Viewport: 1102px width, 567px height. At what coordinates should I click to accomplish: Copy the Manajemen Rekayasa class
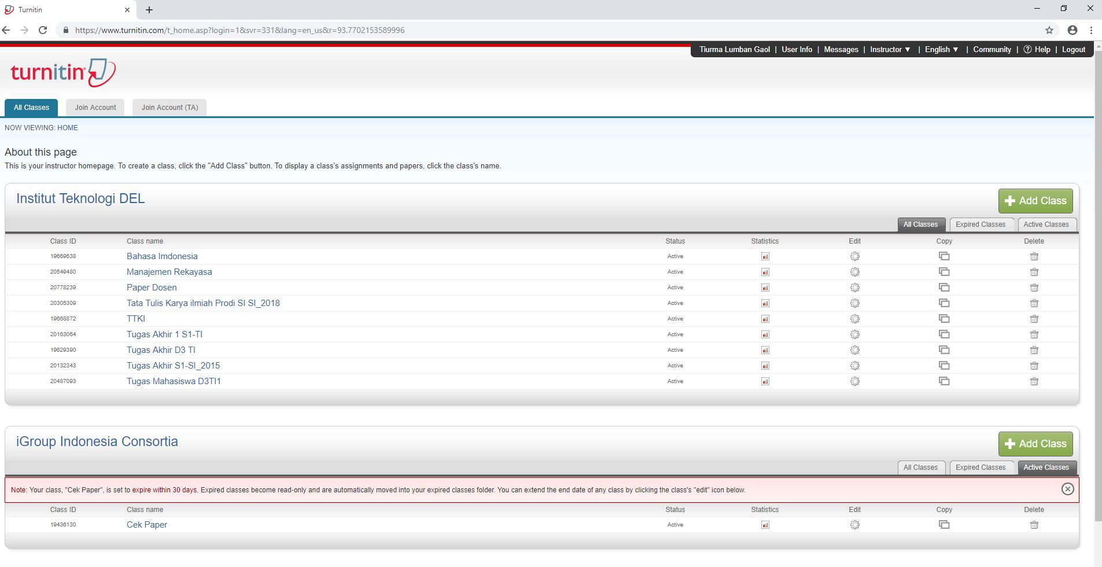pos(944,272)
